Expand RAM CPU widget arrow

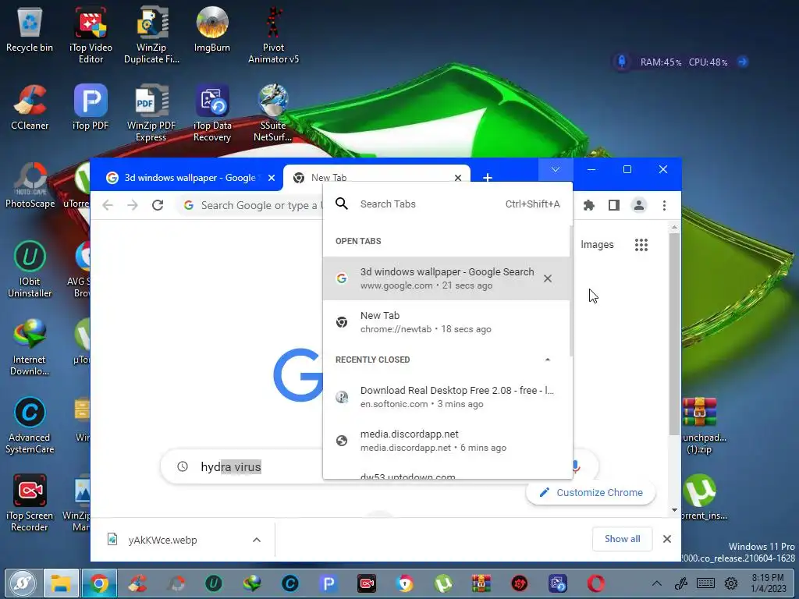pyautogui.click(x=743, y=62)
